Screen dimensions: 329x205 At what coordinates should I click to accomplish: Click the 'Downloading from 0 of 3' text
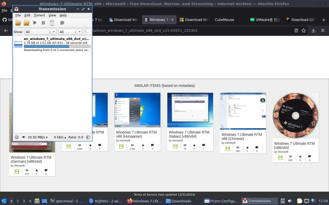[57, 50]
